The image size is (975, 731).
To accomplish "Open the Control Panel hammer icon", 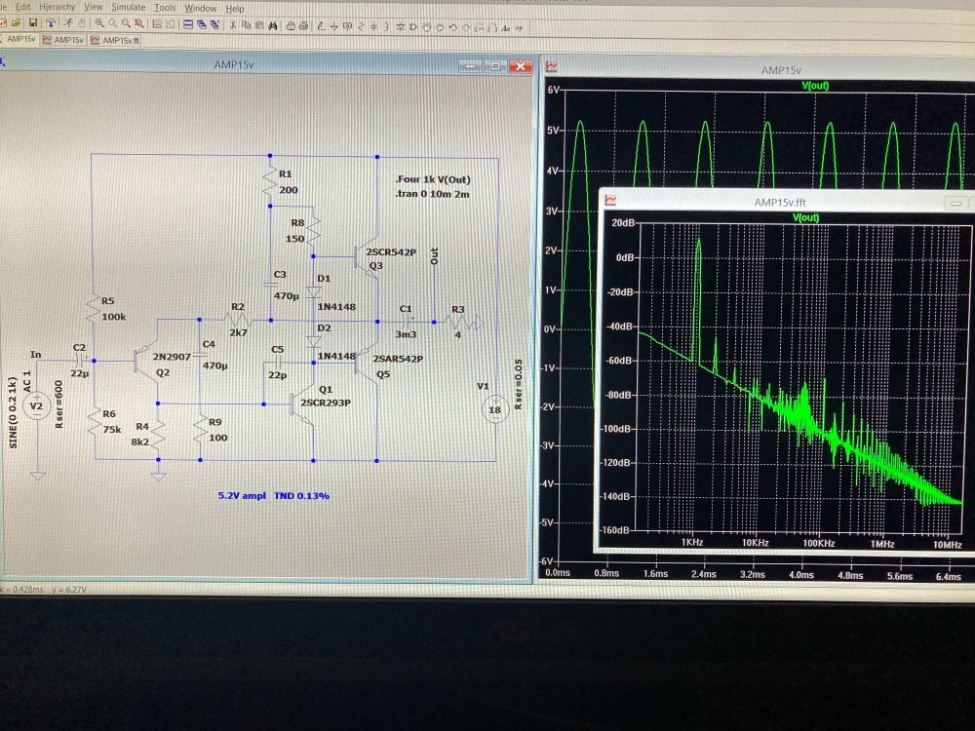I will [51, 23].
